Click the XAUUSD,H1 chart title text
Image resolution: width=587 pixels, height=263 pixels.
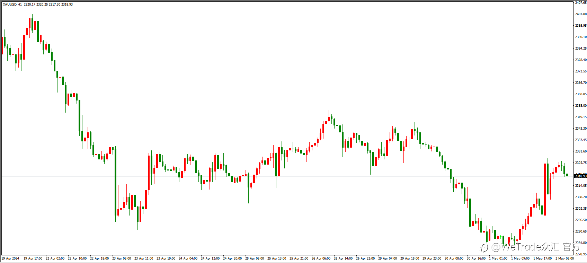pyautogui.click(x=12, y=5)
